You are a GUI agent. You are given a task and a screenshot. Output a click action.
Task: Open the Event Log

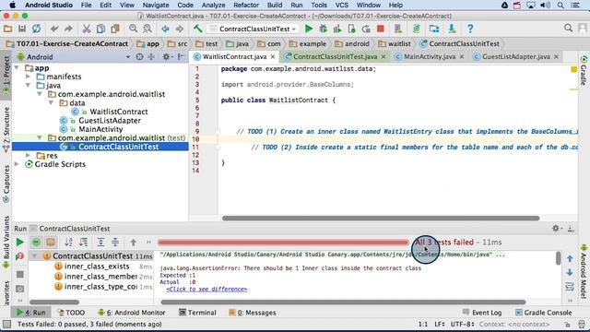(482, 313)
